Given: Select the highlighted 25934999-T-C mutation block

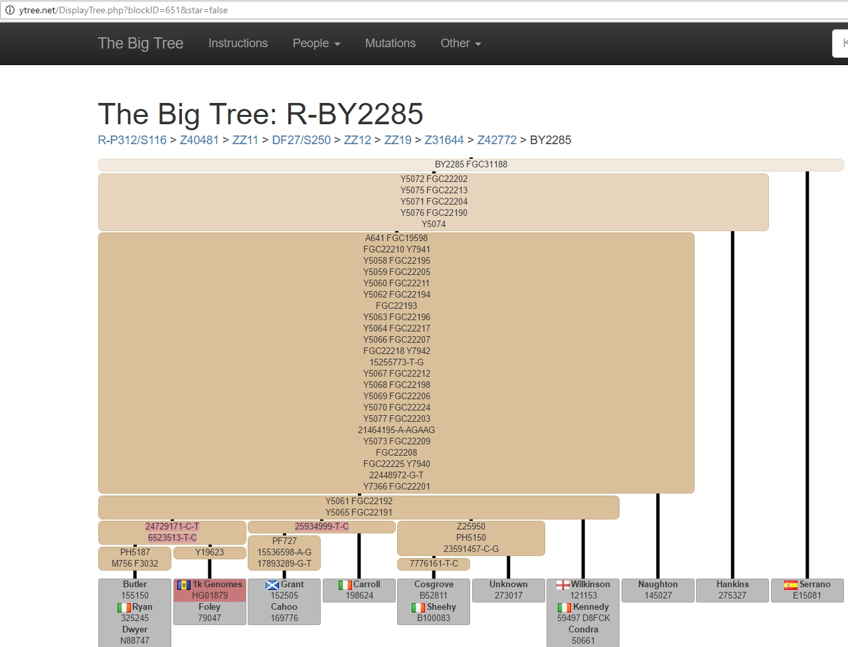Looking at the screenshot, I should click(x=321, y=527).
